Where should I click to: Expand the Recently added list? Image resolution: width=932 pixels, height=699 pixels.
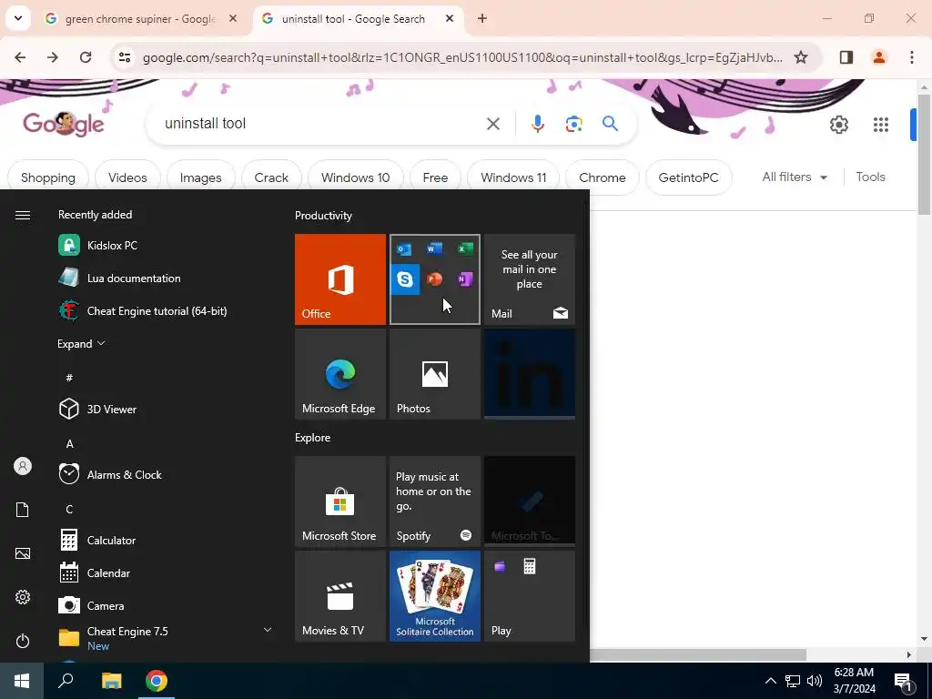coord(81,343)
